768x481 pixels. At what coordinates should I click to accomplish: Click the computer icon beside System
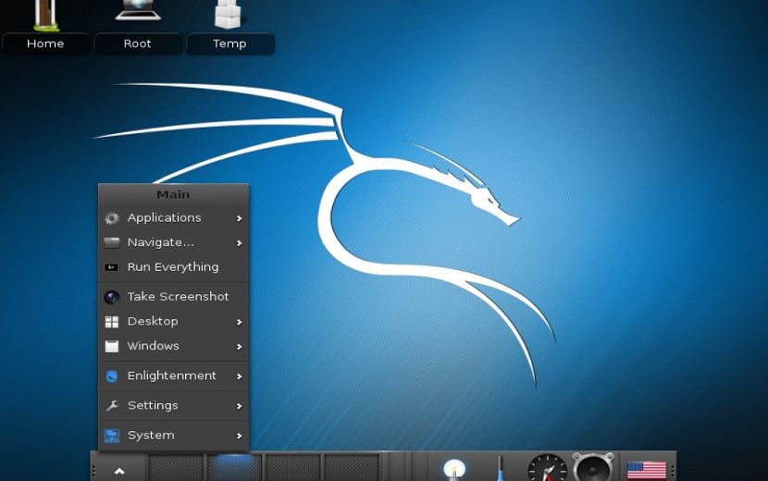tap(112, 436)
